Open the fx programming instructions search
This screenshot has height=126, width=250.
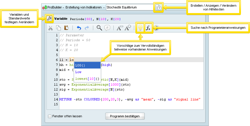point(148,28)
